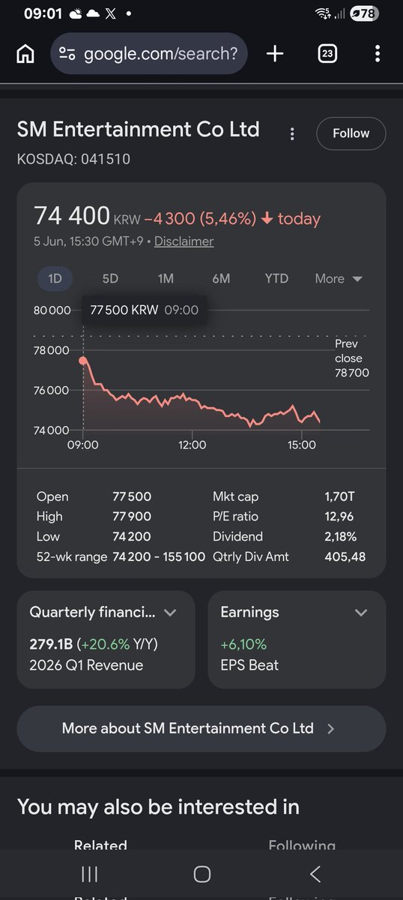Switch chart to 5D range
The image size is (403, 900).
pos(110,278)
